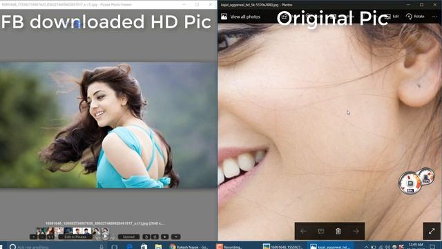Screen dimensions: 442x249
Task: Click the 1:1 actual size button in Picasa
Action: 50,237
